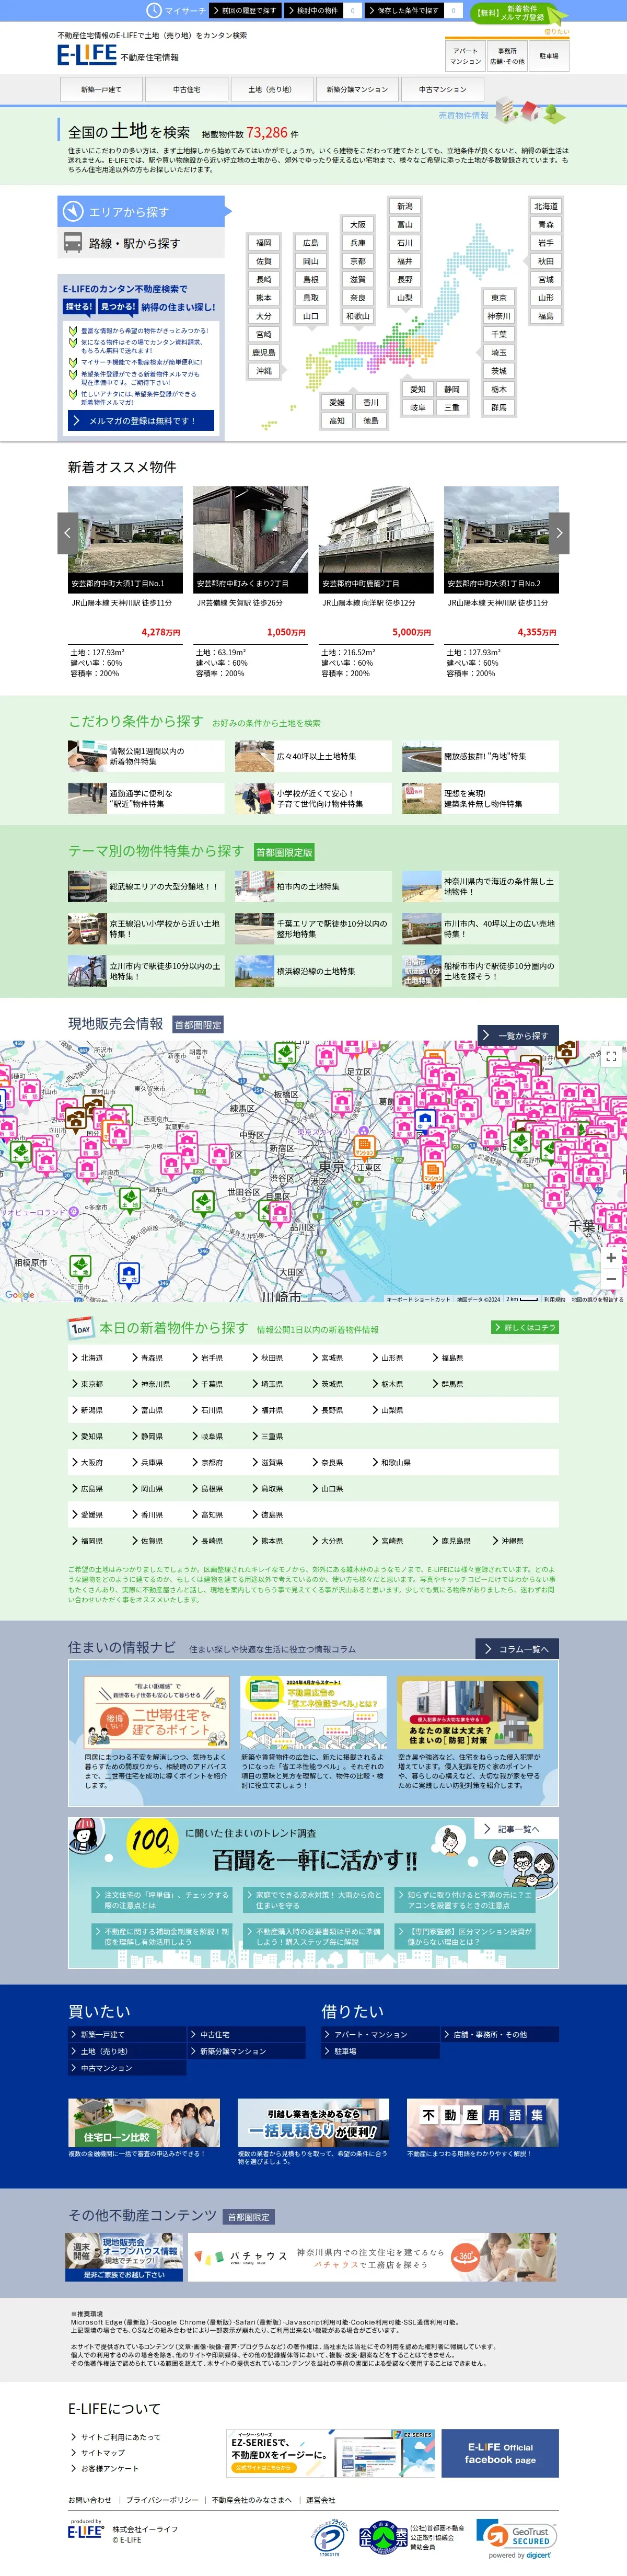Open プライバシーポリシー footer link
627x2576 pixels.
pos(162,2500)
